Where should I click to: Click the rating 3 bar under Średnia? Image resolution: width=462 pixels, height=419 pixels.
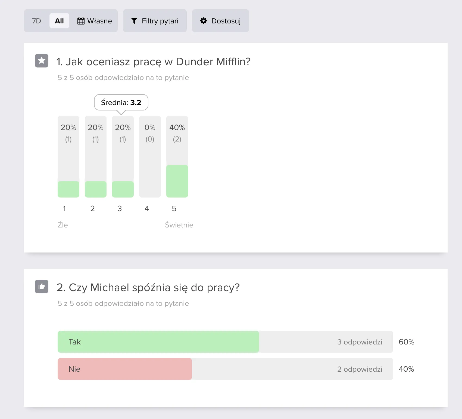(x=123, y=157)
